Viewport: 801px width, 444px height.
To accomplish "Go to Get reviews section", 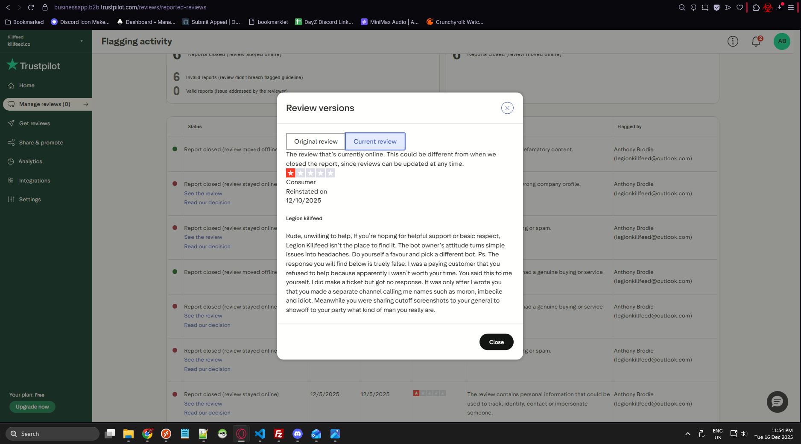I will pos(34,123).
